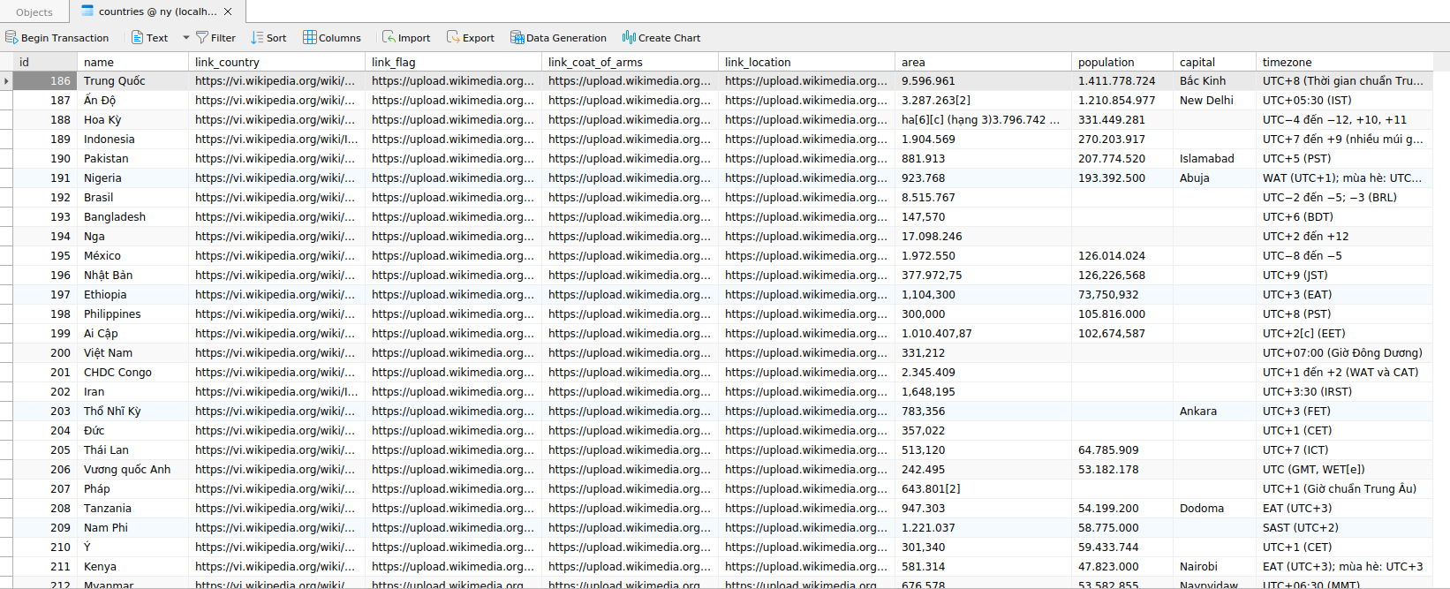Viewport: 1450px width, 589px height.
Task: Select the capital cell Ankara
Action: (x=1214, y=411)
